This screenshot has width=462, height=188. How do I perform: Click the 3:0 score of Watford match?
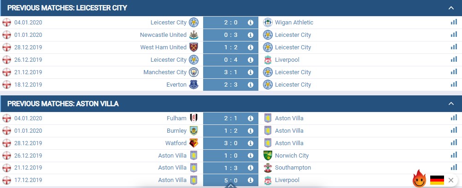tap(231, 143)
